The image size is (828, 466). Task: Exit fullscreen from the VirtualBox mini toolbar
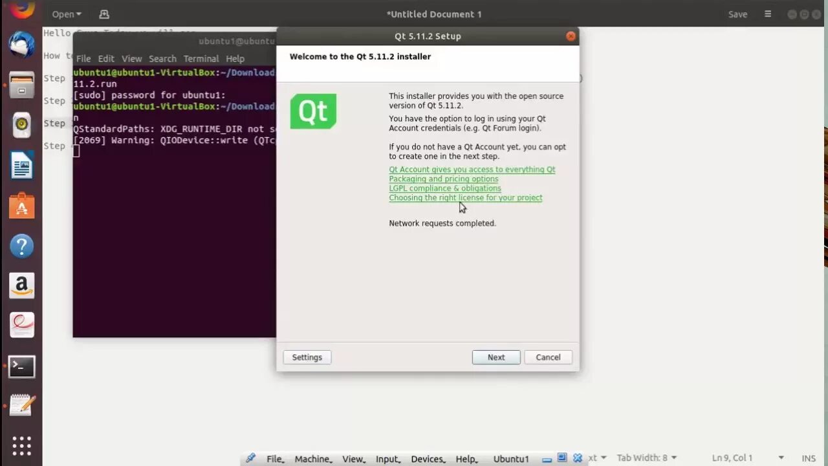point(562,458)
